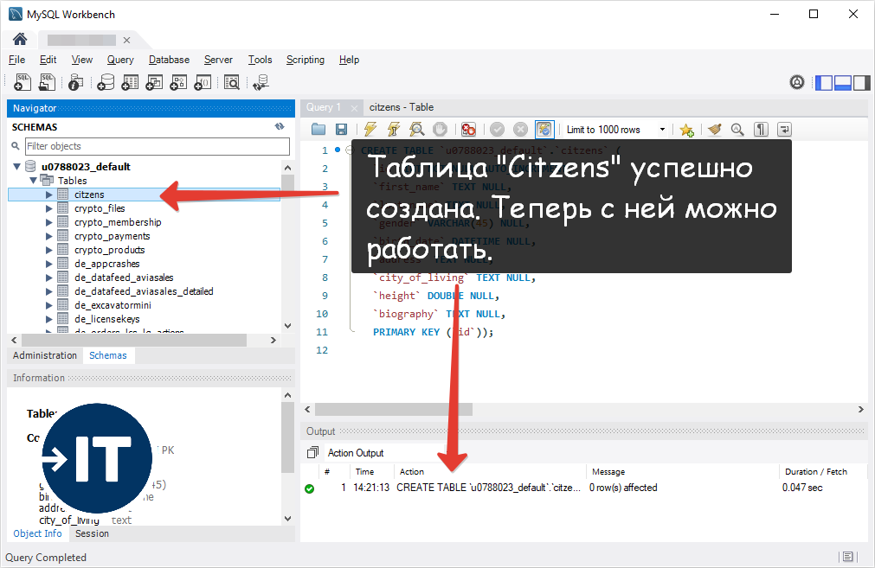Viewport: 875px width, 568px height.
Task: Open the File menu
Action: point(16,59)
